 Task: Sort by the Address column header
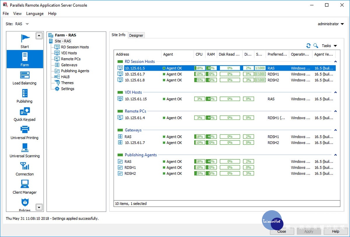click(x=137, y=54)
